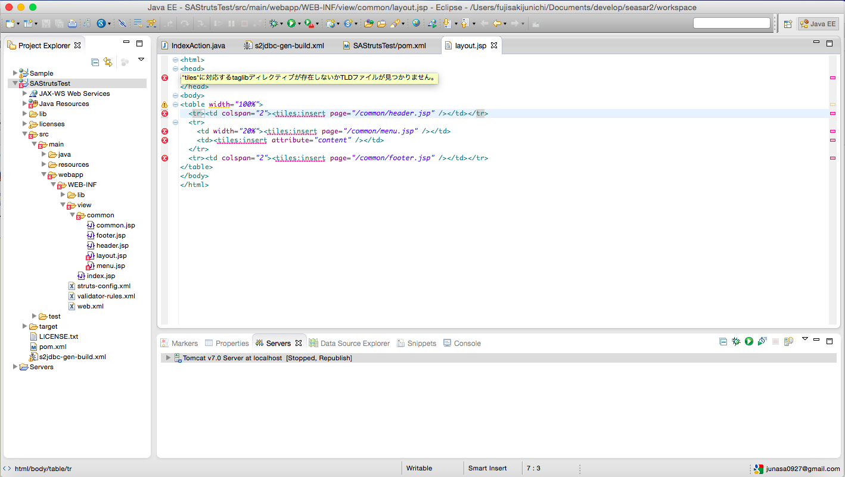Click the blue Google search toolbar icon
This screenshot has height=477, width=845.
101,23
